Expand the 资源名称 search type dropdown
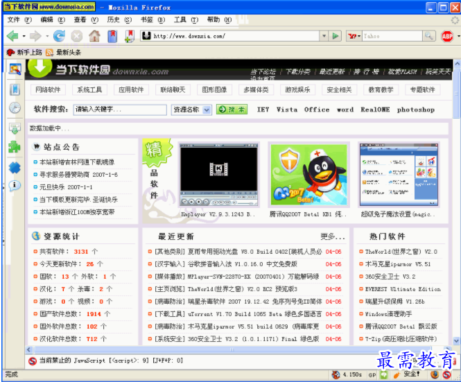461x382 pixels. click(207, 110)
